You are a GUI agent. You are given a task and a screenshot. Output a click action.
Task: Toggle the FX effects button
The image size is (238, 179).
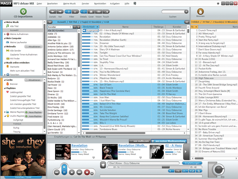[178, 171]
